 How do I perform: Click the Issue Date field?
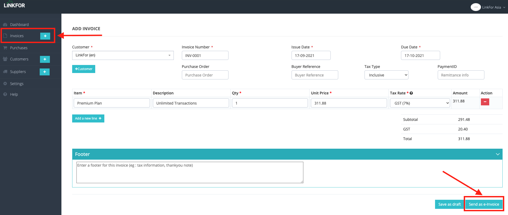pyautogui.click(x=311, y=55)
